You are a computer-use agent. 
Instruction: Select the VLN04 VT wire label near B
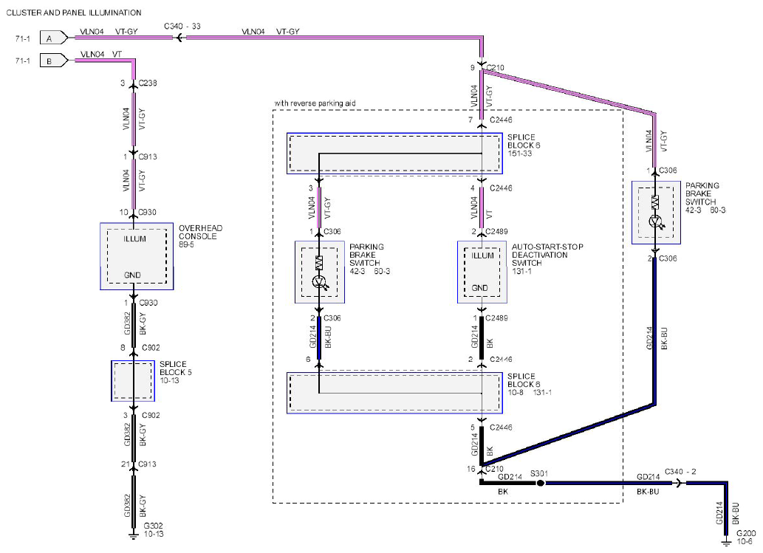101,55
